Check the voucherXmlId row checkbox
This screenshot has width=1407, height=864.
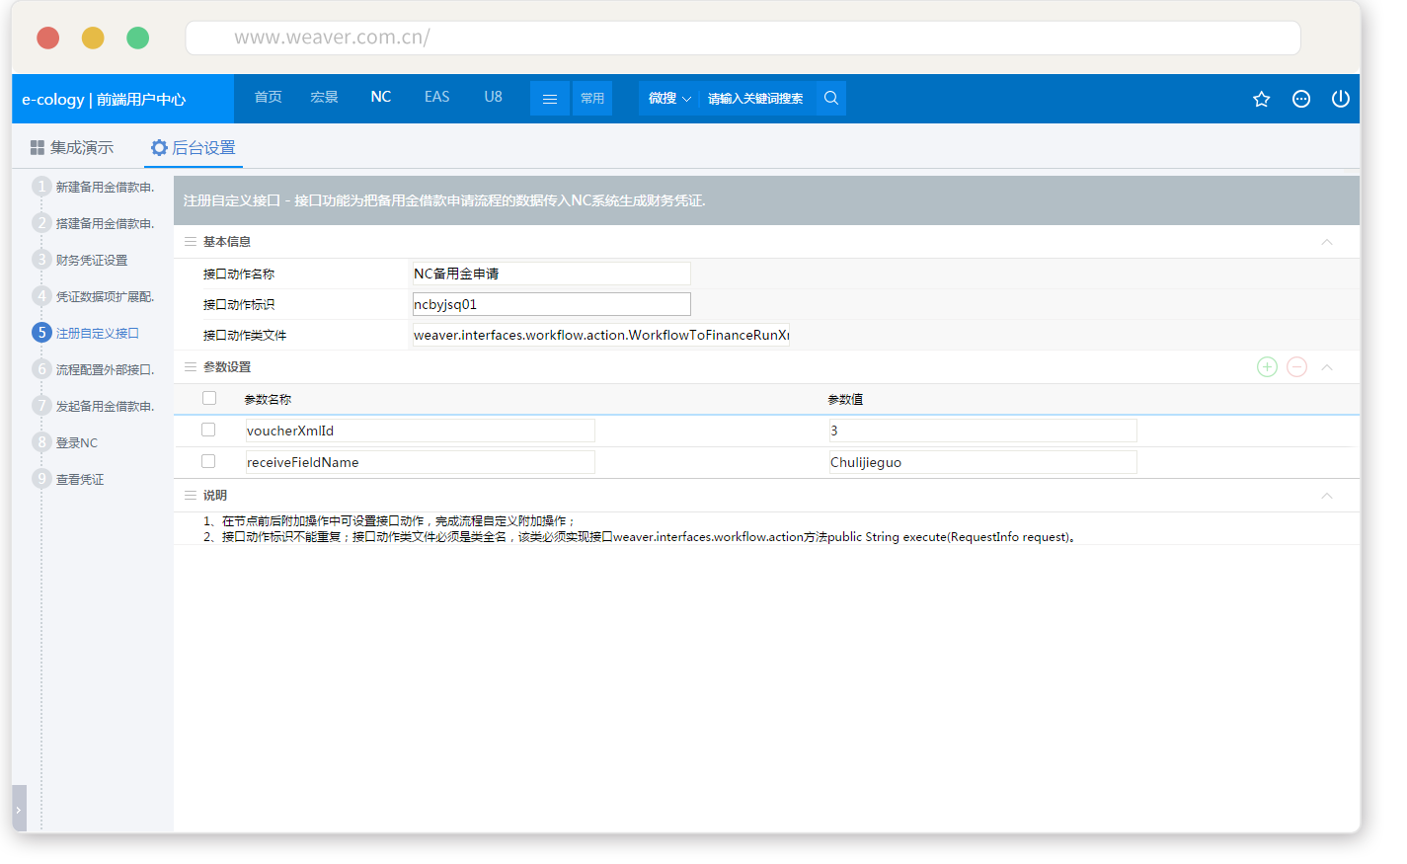click(208, 430)
